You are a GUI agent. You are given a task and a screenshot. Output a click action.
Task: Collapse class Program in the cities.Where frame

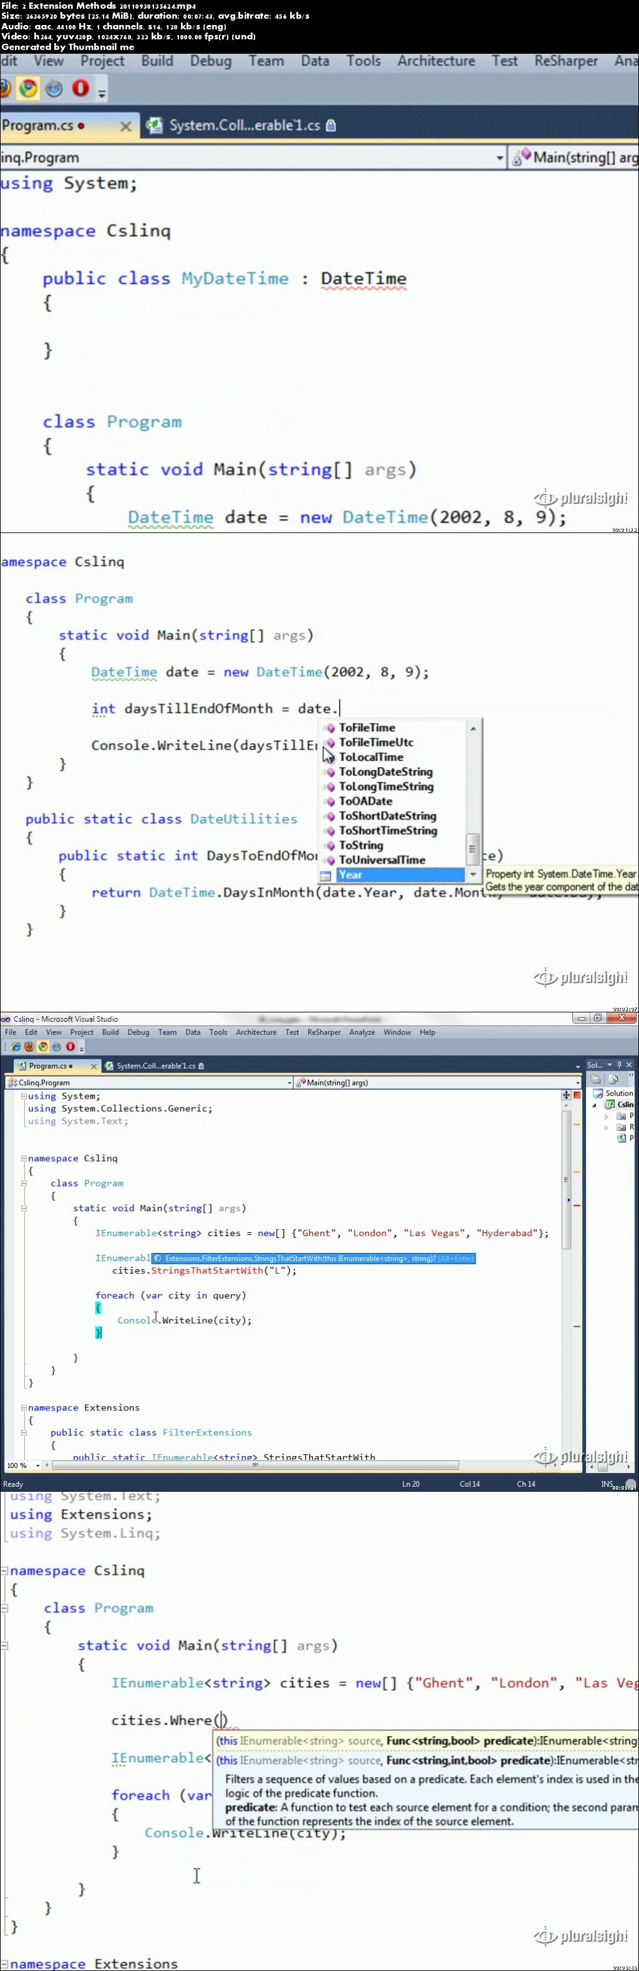[x=4, y=1609]
